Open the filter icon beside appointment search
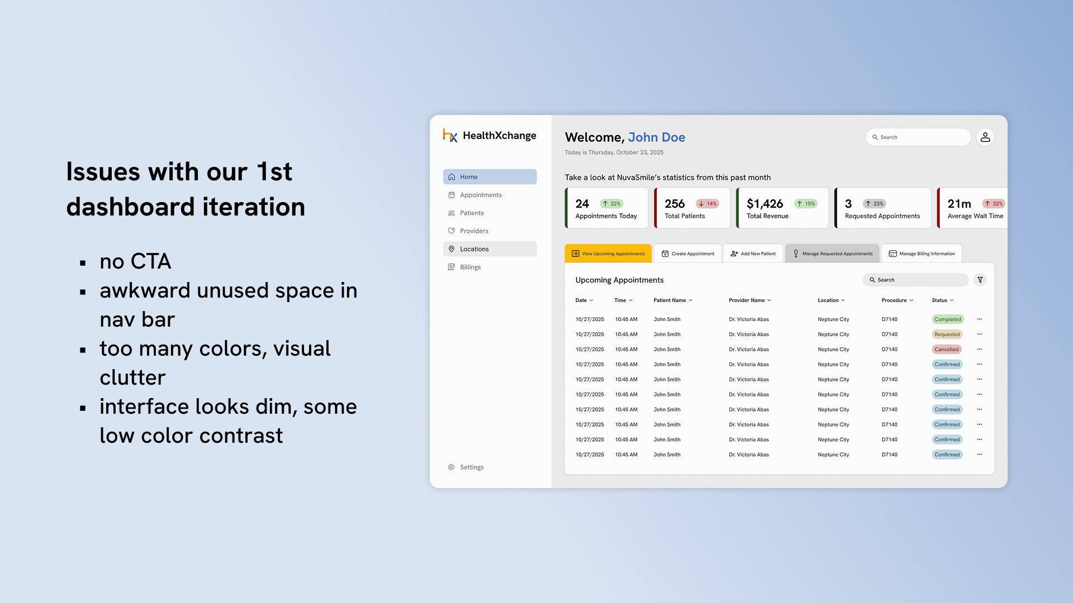Viewport: 1073px width, 603px height. coord(980,280)
